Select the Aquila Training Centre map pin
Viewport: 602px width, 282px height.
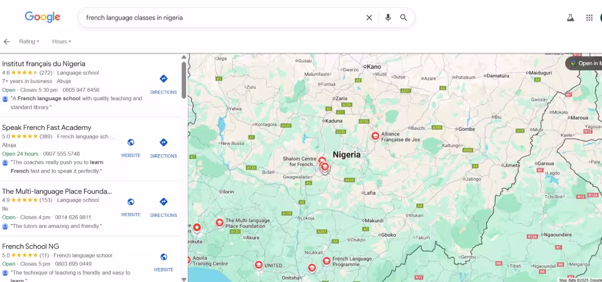(188, 260)
